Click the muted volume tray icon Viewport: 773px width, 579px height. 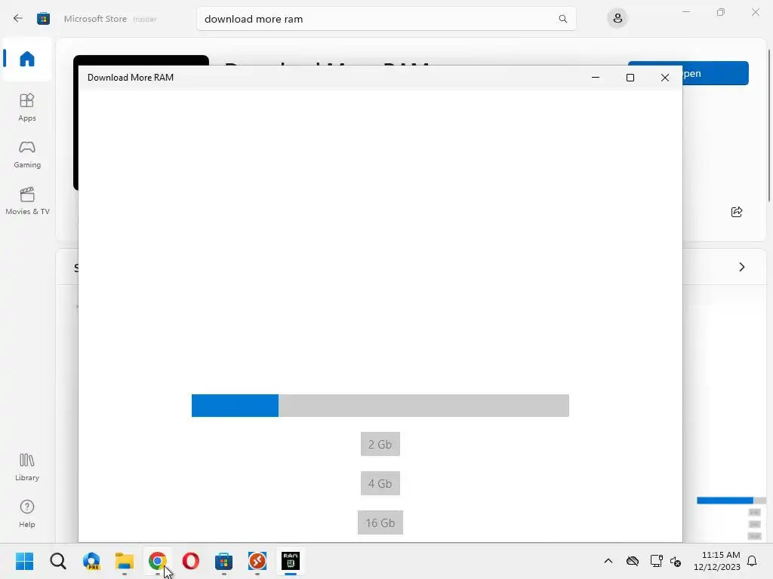coord(676,561)
